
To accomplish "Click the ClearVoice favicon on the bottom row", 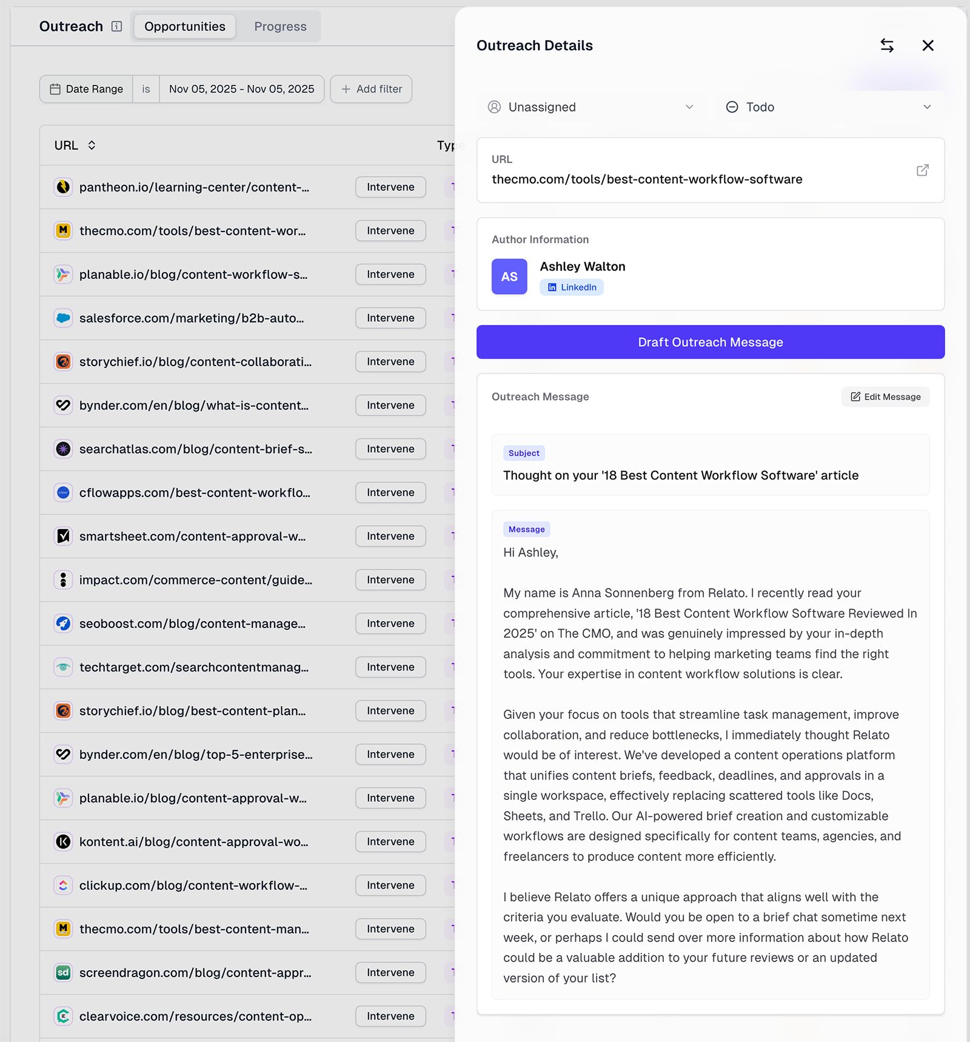I will 63,1016.
